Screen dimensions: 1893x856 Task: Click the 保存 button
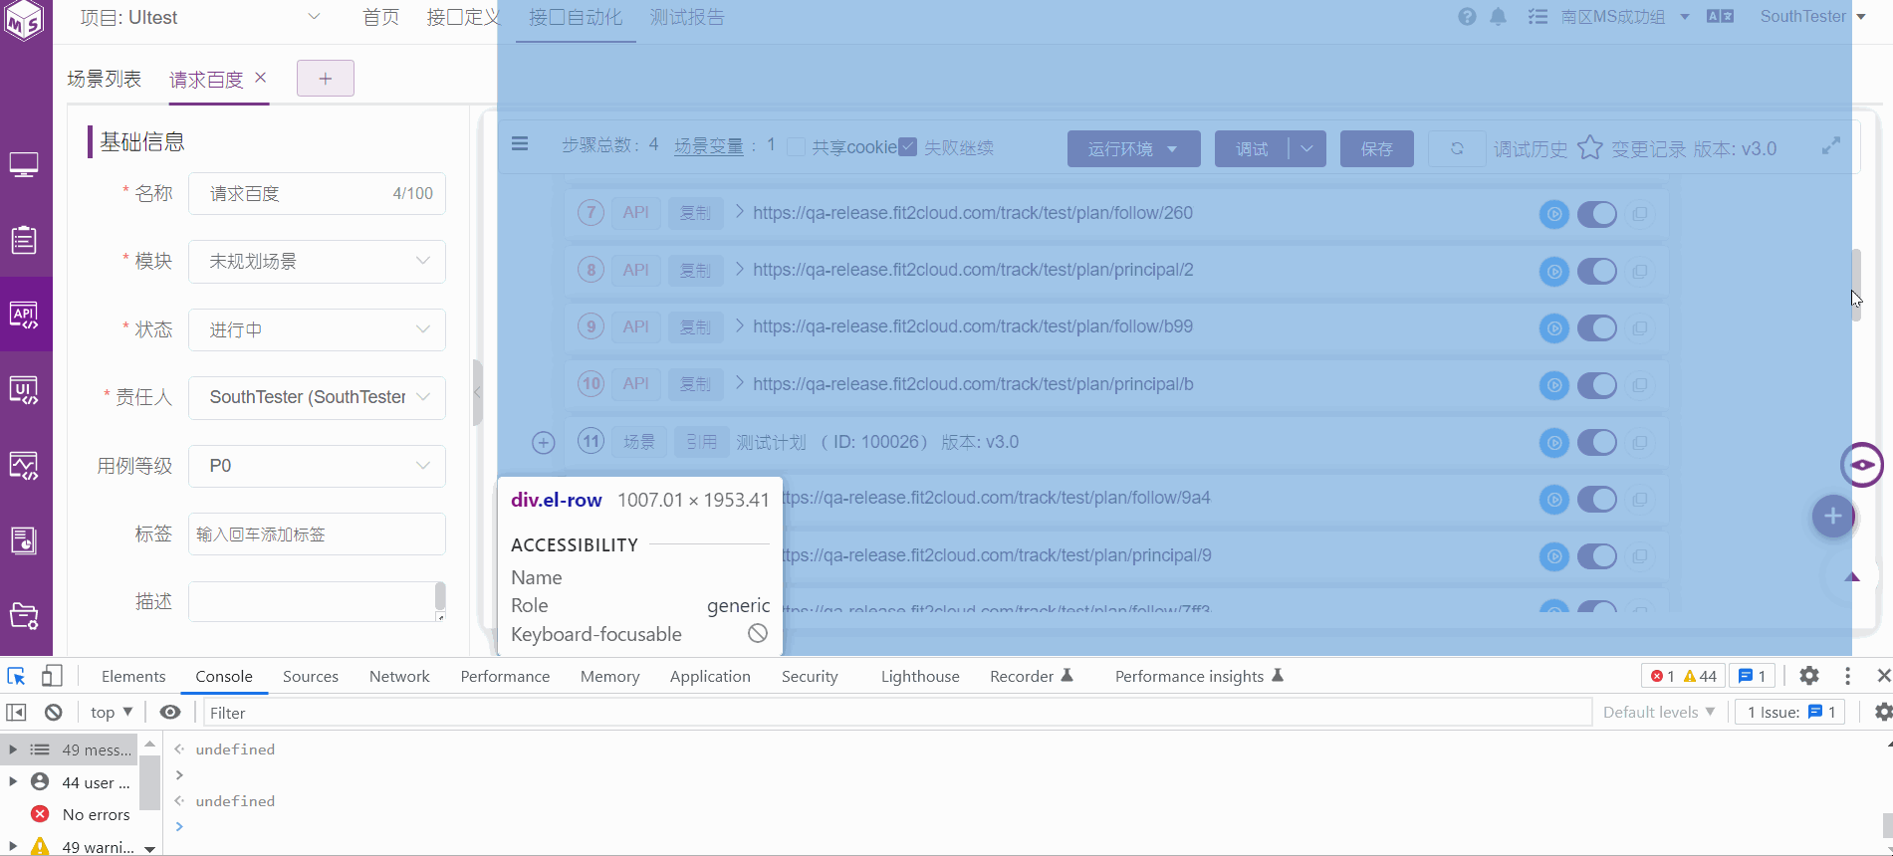coord(1376,148)
